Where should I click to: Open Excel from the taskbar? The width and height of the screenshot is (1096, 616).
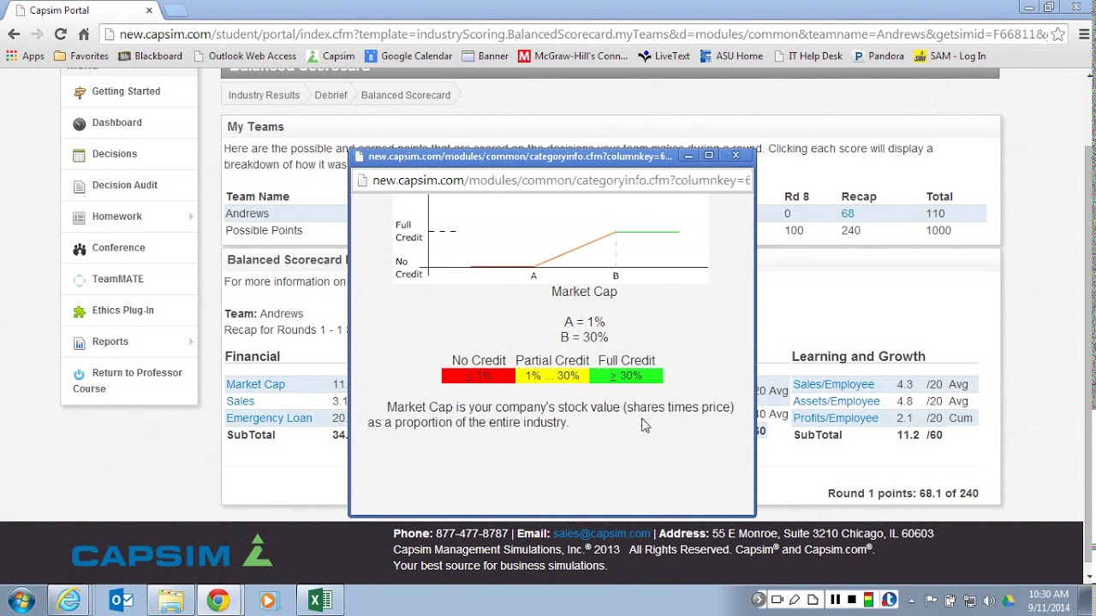(x=319, y=601)
